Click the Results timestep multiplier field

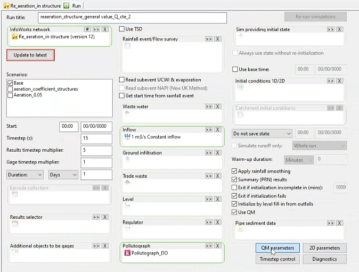(96, 150)
